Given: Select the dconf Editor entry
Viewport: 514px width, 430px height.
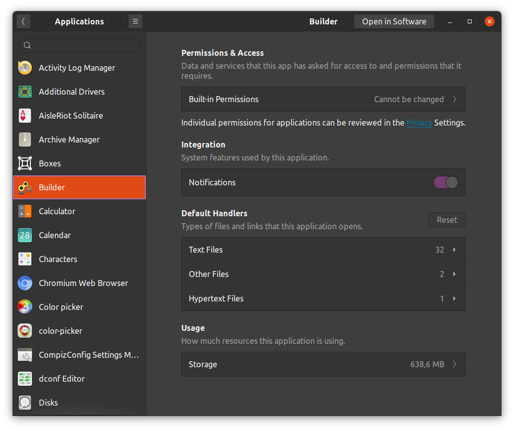Looking at the screenshot, I should click(79, 379).
